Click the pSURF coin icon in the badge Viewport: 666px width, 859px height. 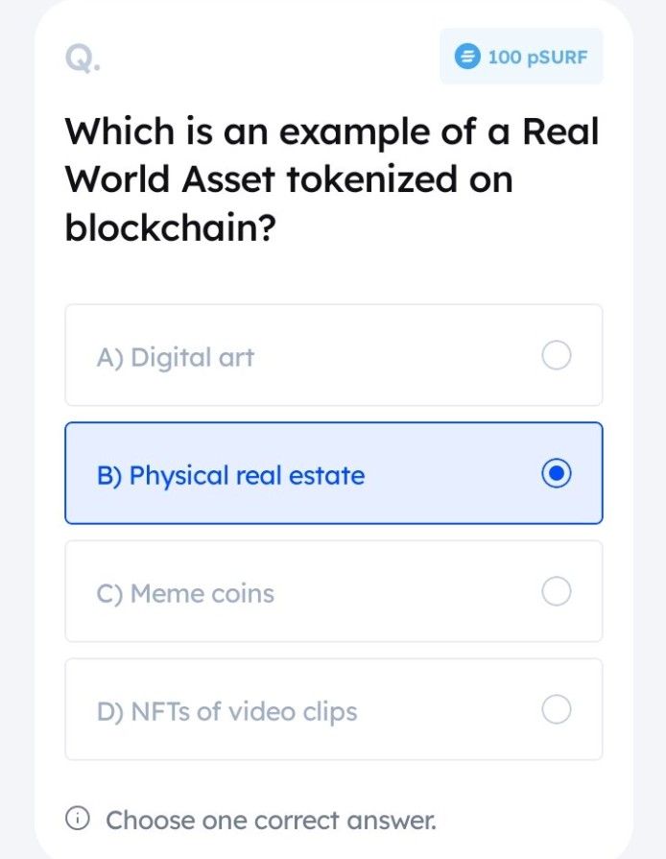467,56
